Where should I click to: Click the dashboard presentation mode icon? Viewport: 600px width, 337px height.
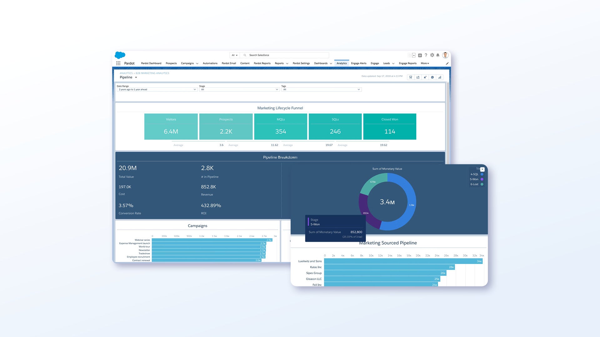click(411, 77)
